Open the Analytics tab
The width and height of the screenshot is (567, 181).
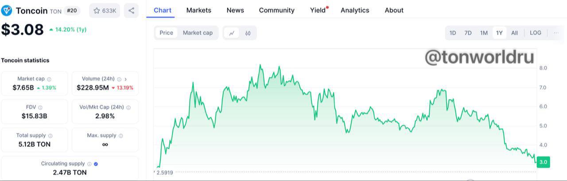[355, 10]
